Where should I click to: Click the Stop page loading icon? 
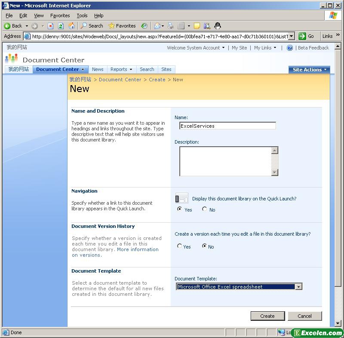pyautogui.click(x=51, y=26)
